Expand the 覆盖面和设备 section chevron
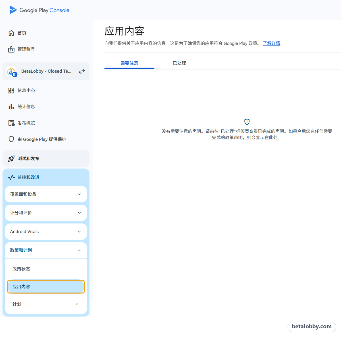 tap(79, 194)
